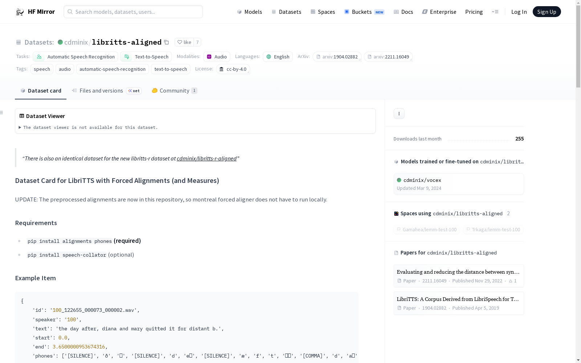The height and width of the screenshot is (363, 581).
Task: Open Buckets in the top navigation
Action: (x=364, y=12)
